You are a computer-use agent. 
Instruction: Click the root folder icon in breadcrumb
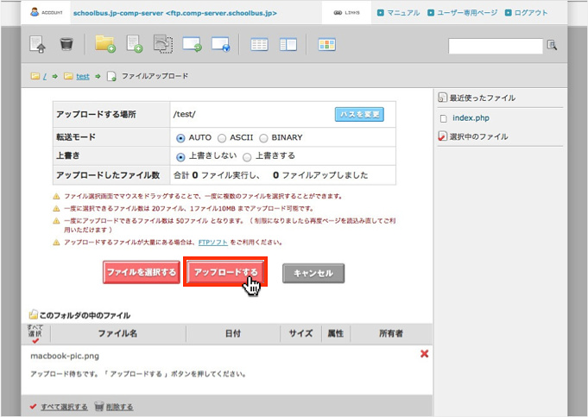[35, 76]
